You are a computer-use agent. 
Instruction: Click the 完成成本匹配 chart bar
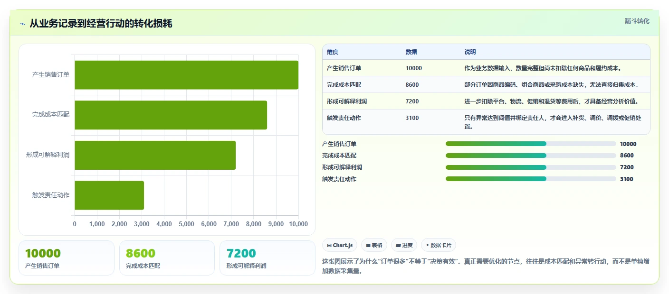pos(171,115)
